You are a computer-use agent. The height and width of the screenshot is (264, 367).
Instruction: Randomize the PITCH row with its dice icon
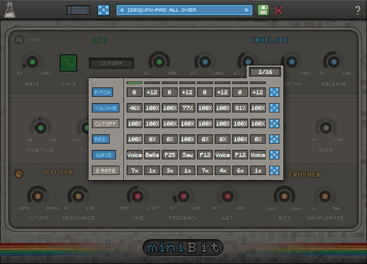coord(275,92)
